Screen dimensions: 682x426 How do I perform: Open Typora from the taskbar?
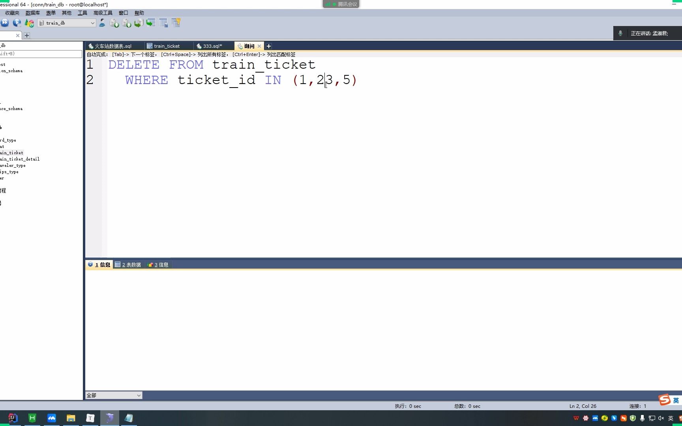coord(90,418)
